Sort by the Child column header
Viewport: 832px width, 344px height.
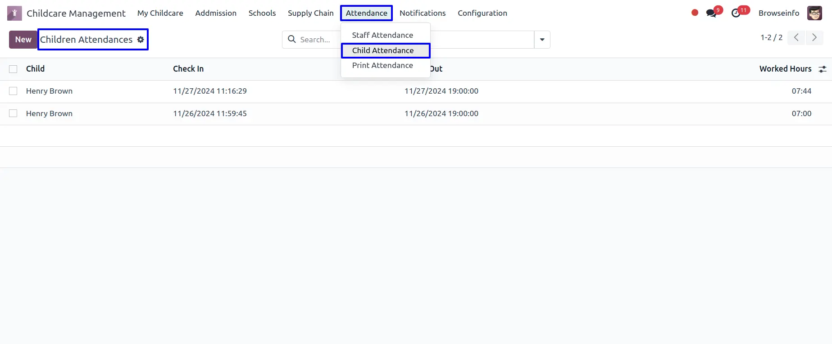point(35,69)
